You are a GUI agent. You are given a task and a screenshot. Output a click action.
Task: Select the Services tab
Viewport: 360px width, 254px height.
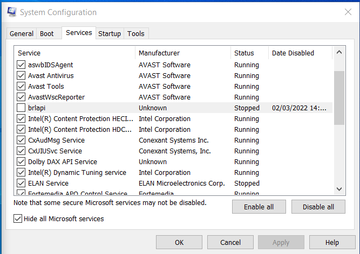click(x=79, y=33)
